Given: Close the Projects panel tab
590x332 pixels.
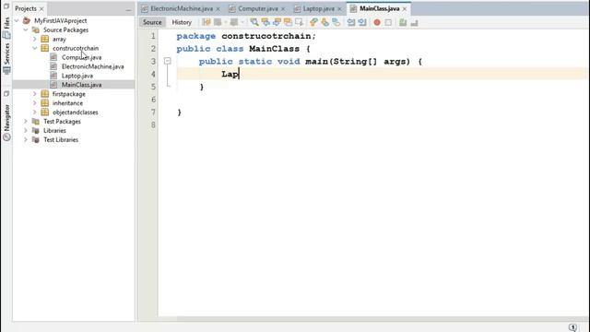Looking at the screenshot, I should 41,9.
